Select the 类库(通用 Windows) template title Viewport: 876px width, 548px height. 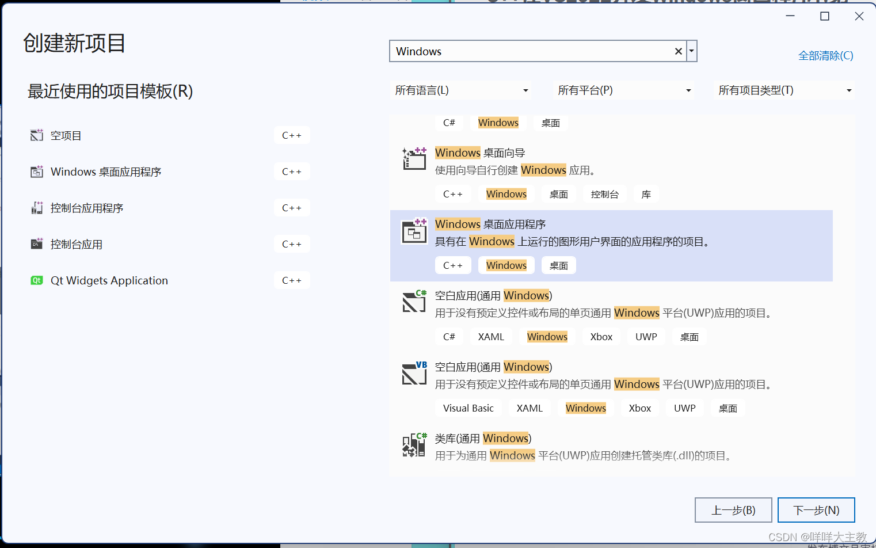click(x=483, y=438)
